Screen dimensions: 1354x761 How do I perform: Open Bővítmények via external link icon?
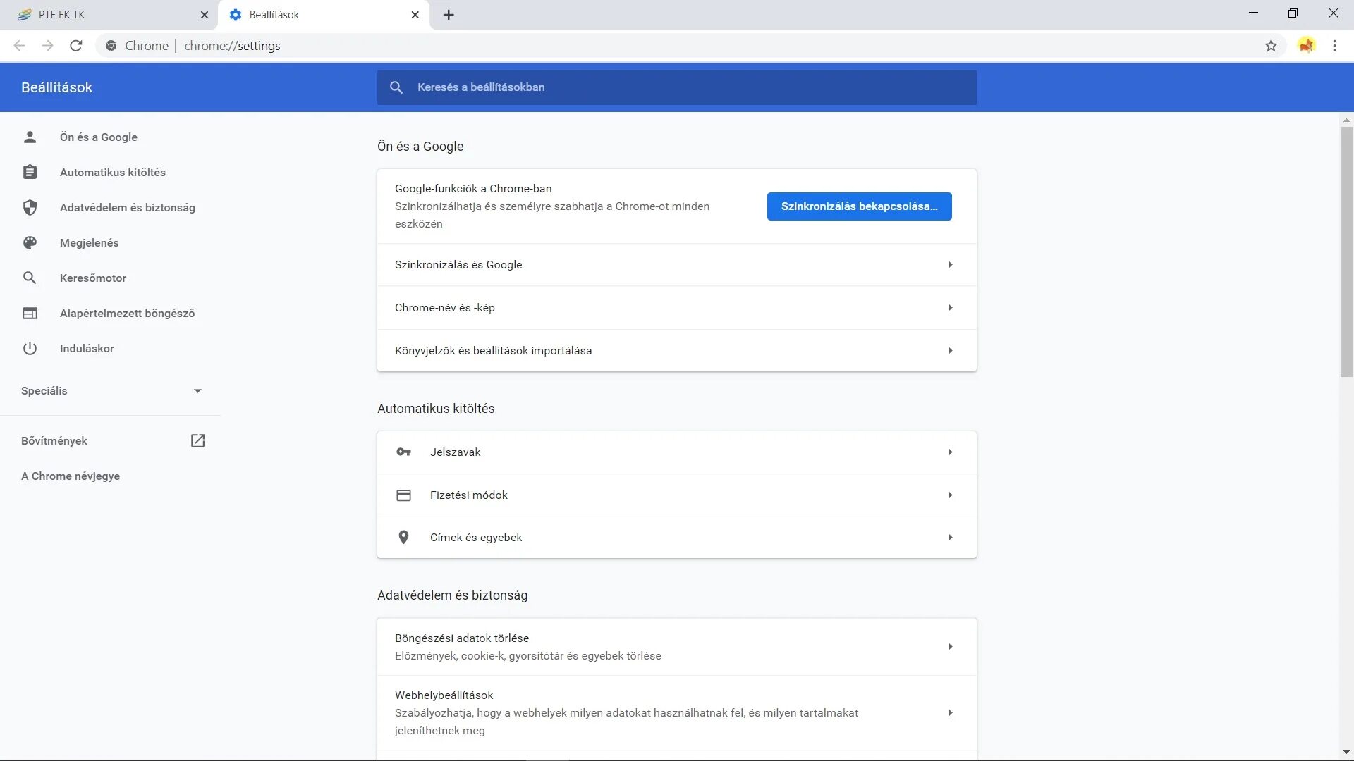point(197,440)
